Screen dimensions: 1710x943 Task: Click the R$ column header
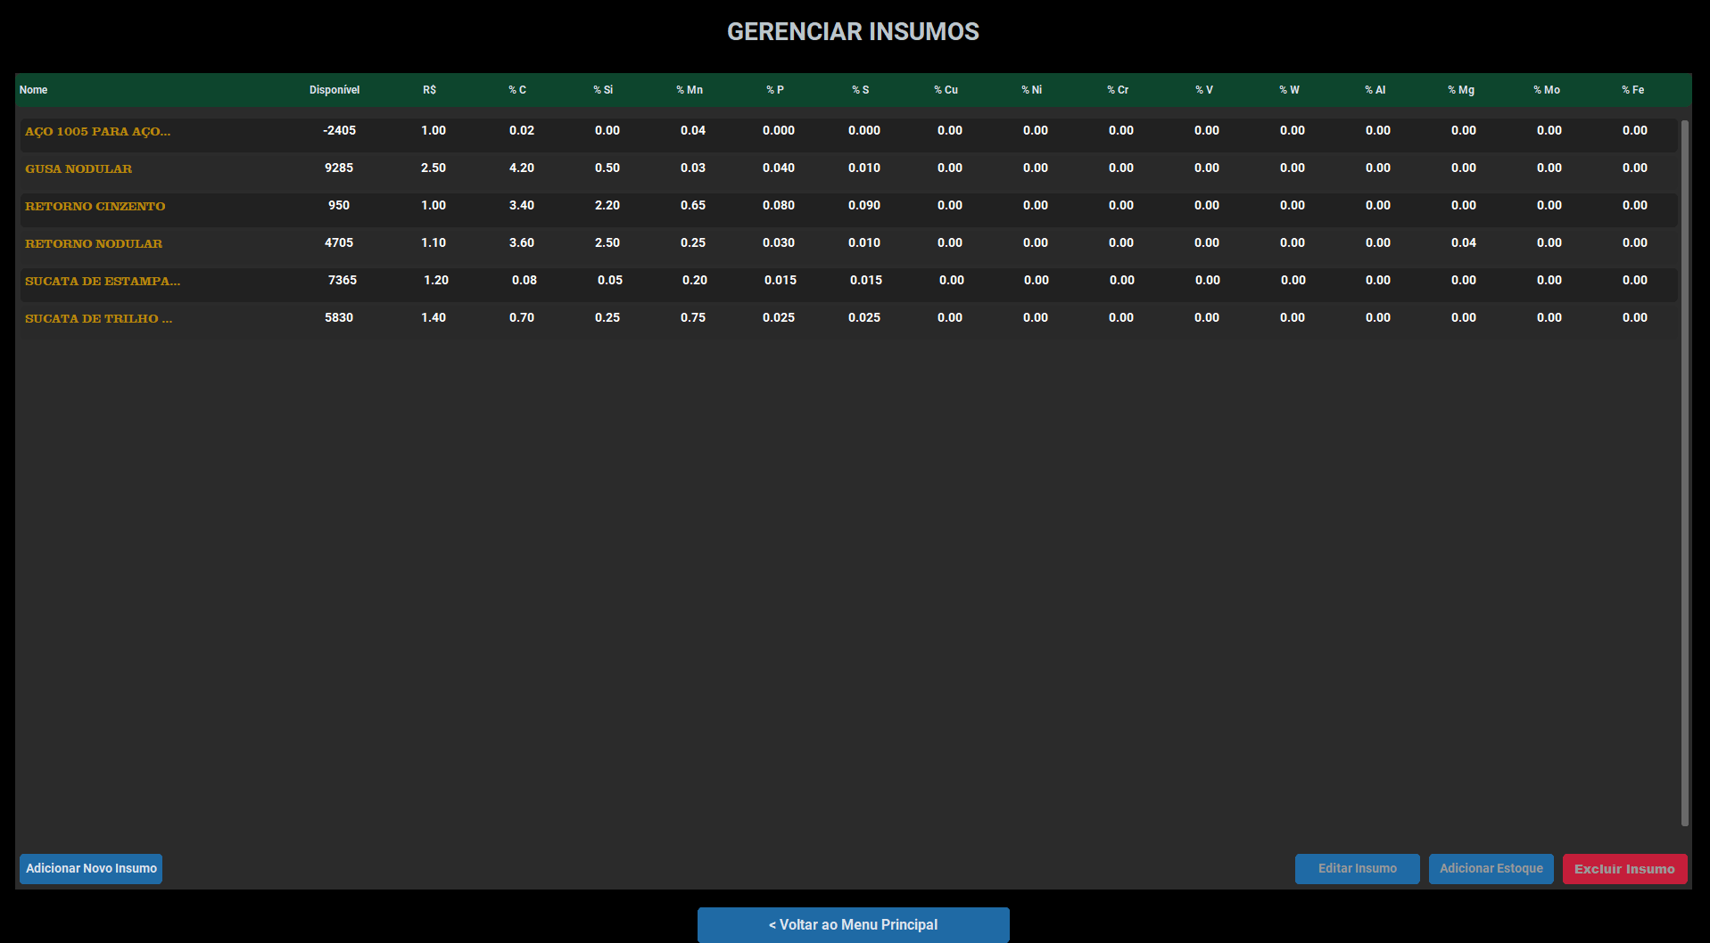[429, 90]
